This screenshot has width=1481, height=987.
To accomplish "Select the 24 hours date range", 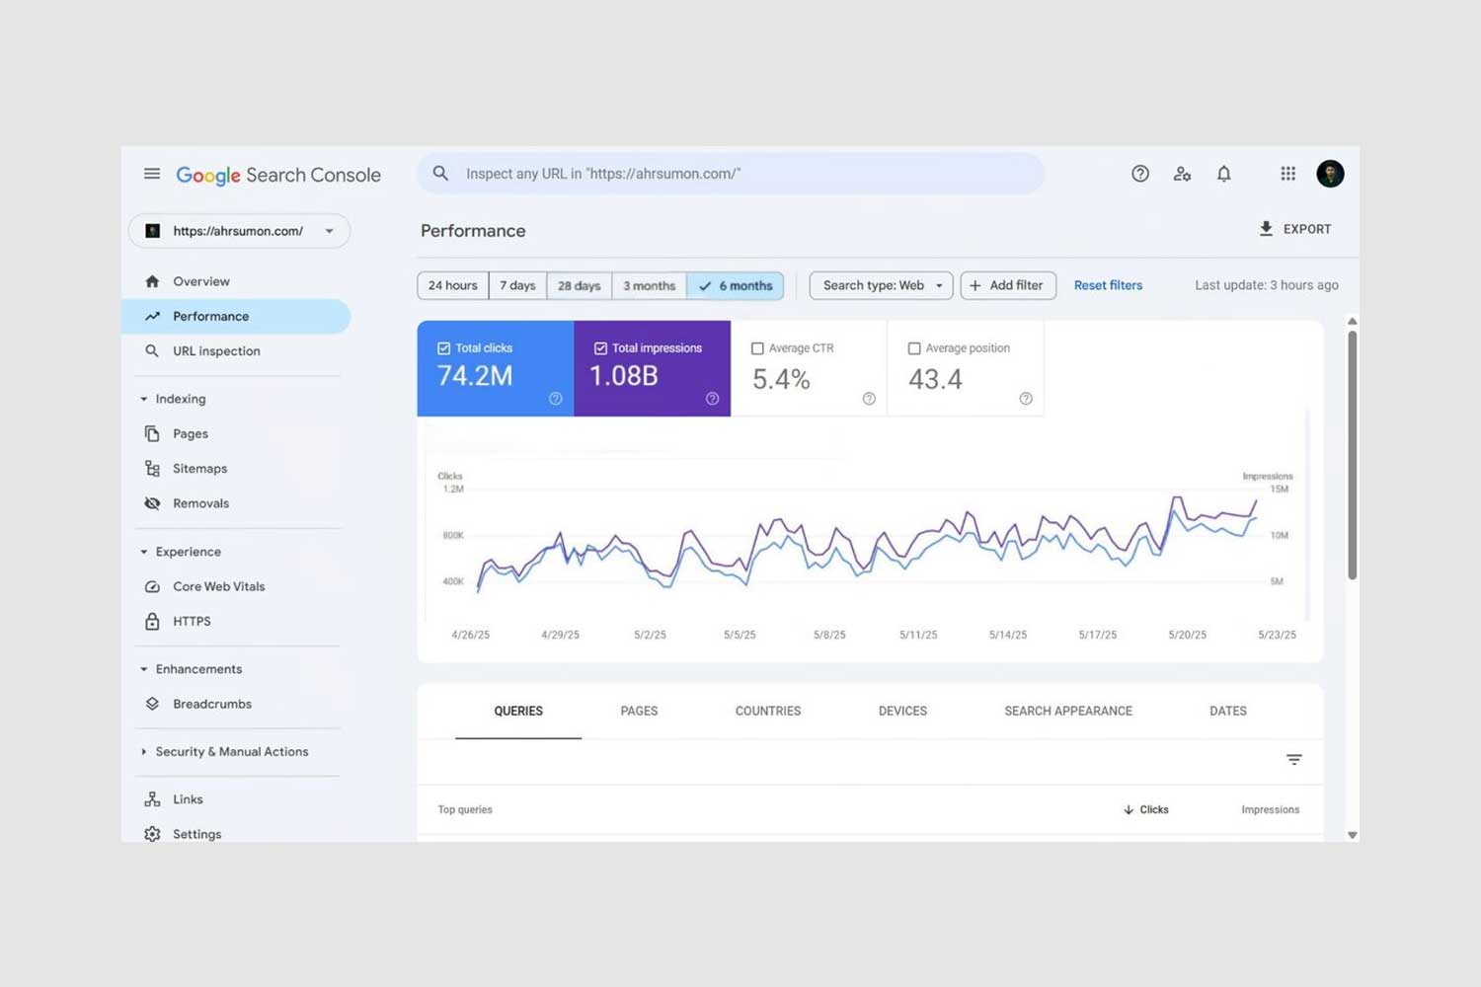I will click(x=453, y=285).
